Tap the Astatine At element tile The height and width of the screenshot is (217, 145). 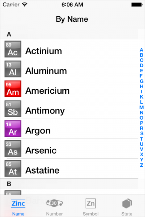tap(13, 169)
